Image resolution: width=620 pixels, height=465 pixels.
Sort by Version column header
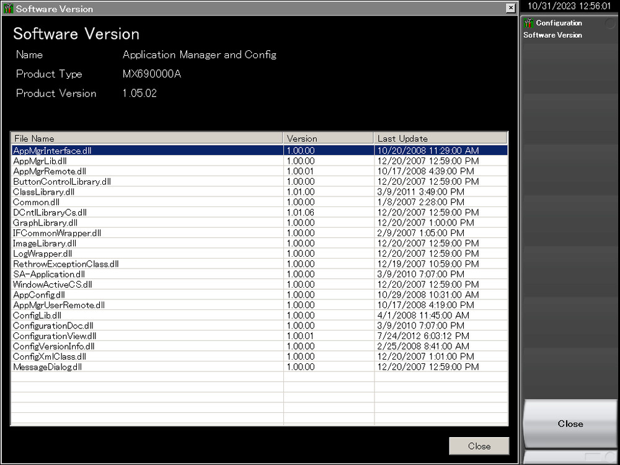[328, 138]
